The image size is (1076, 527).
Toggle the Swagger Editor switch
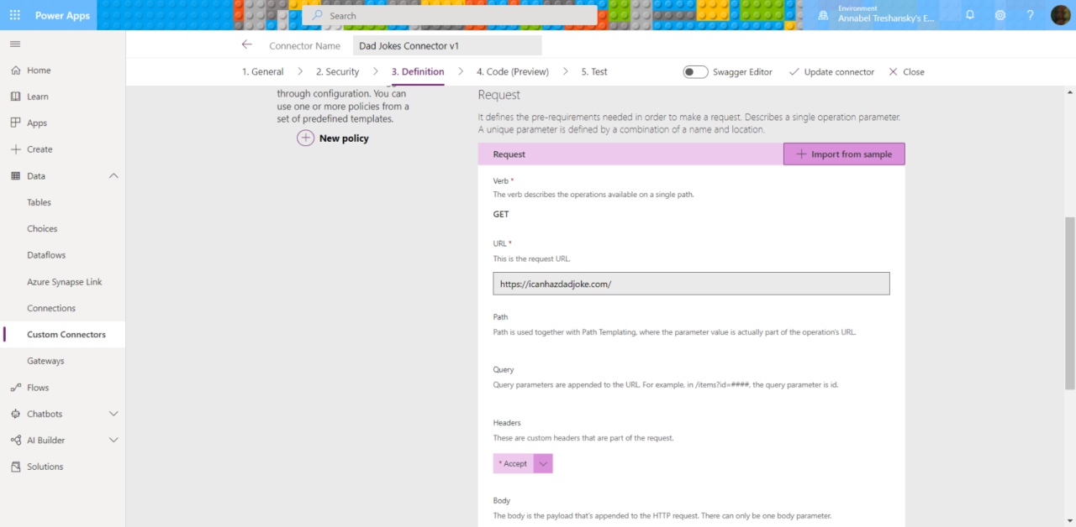pos(695,72)
